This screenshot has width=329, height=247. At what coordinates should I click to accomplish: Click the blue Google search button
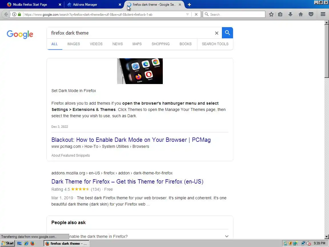coord(227,33)
